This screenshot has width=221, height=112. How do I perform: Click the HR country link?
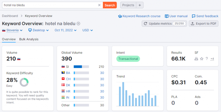(x=68, y=91)
